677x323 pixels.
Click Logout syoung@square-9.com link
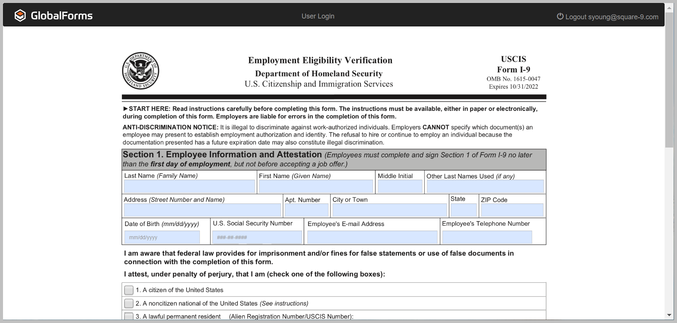pyautogui.click(x=611, y=17)
